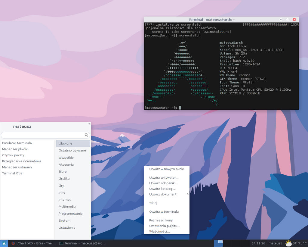Switch to Charli XCX taskbar window button
This screenshot has height=247, width=308.
point(34,243)
